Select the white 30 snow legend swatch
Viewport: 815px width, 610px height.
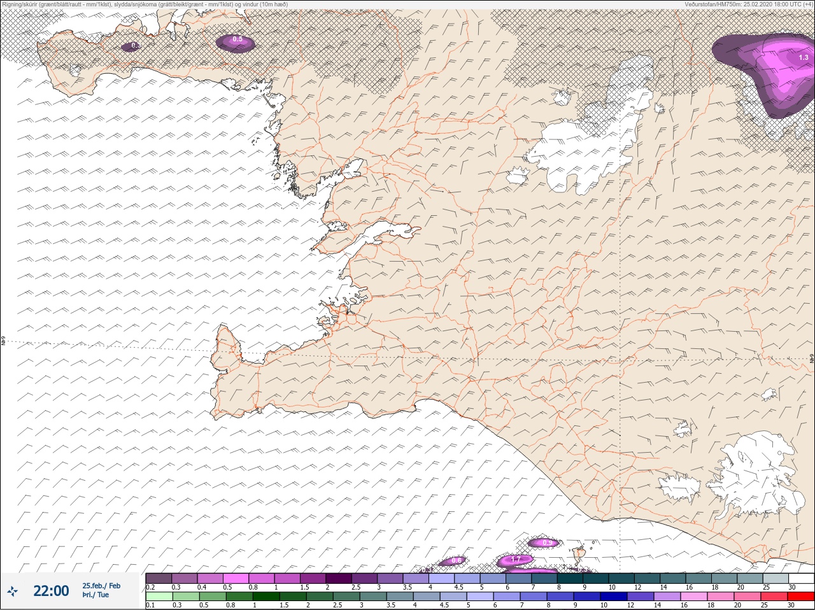(801, 578)
